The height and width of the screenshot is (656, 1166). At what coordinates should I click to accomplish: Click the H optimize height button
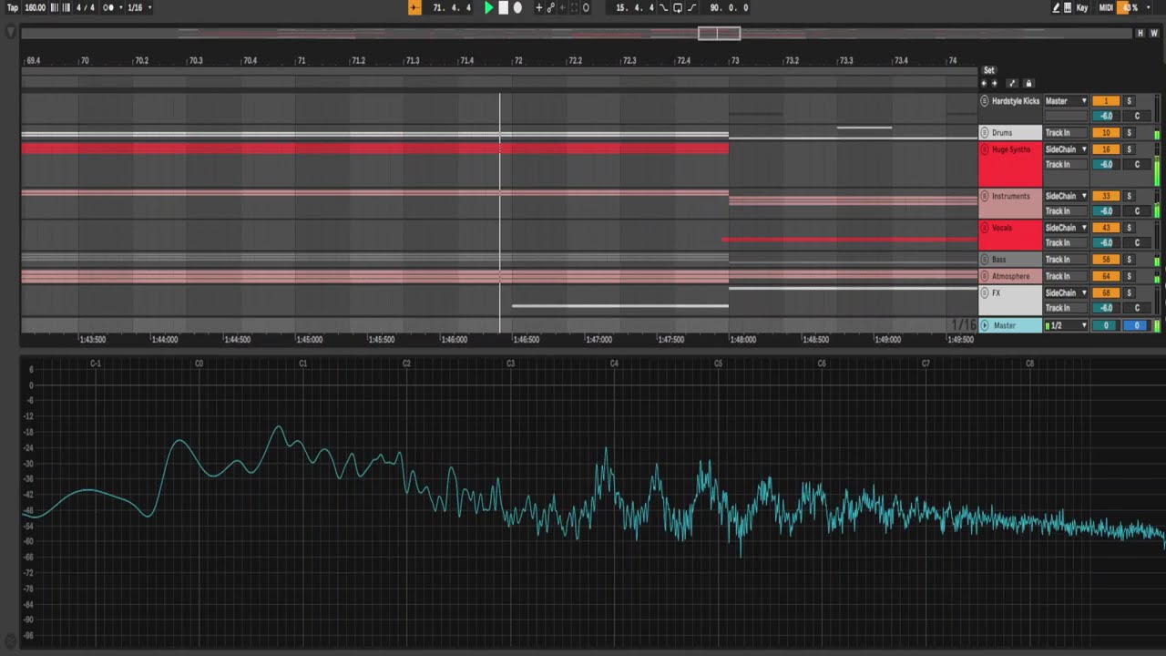click(1140, 33)
